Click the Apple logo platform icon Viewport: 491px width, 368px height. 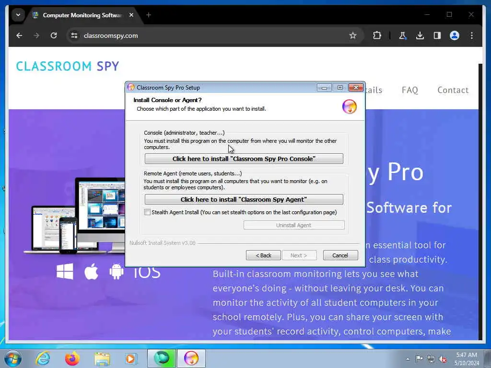coord(92,271)
